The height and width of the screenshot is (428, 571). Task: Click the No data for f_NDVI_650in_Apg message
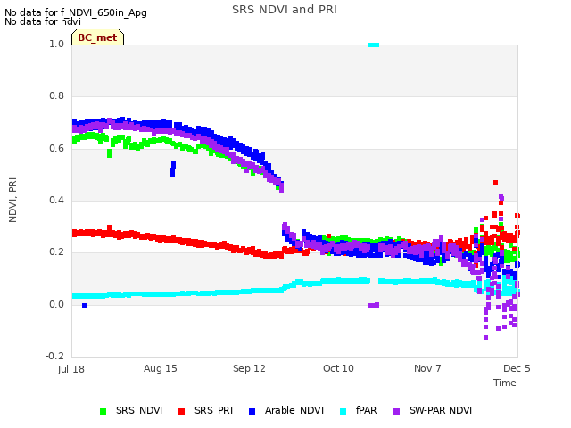click(x=76, y=12)
